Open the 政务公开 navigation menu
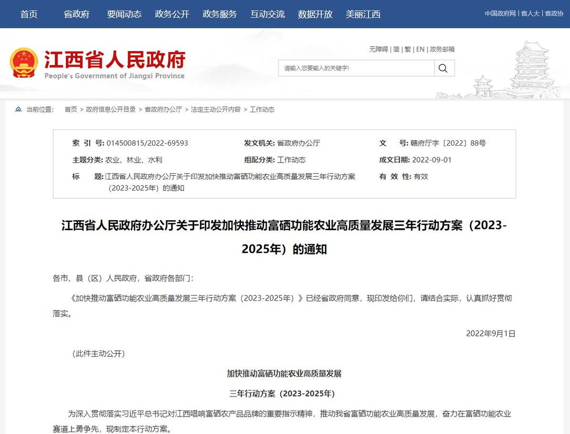 (172, 14)
